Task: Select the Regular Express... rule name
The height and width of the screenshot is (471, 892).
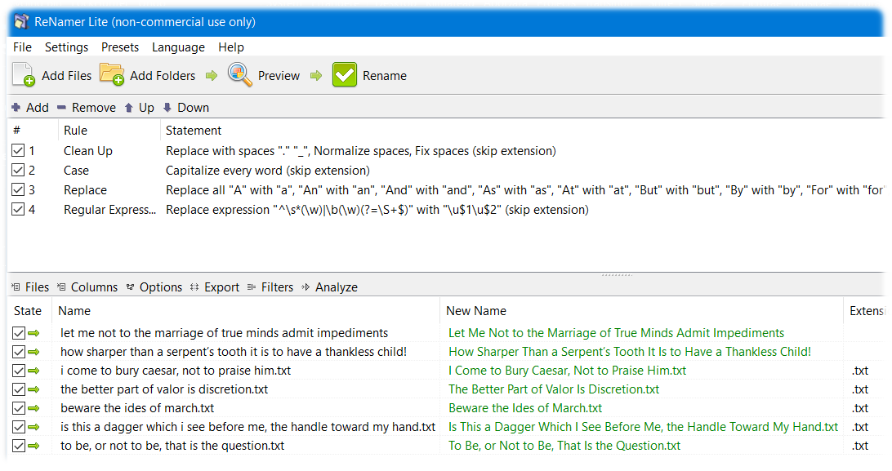Action: coord(109,210)
